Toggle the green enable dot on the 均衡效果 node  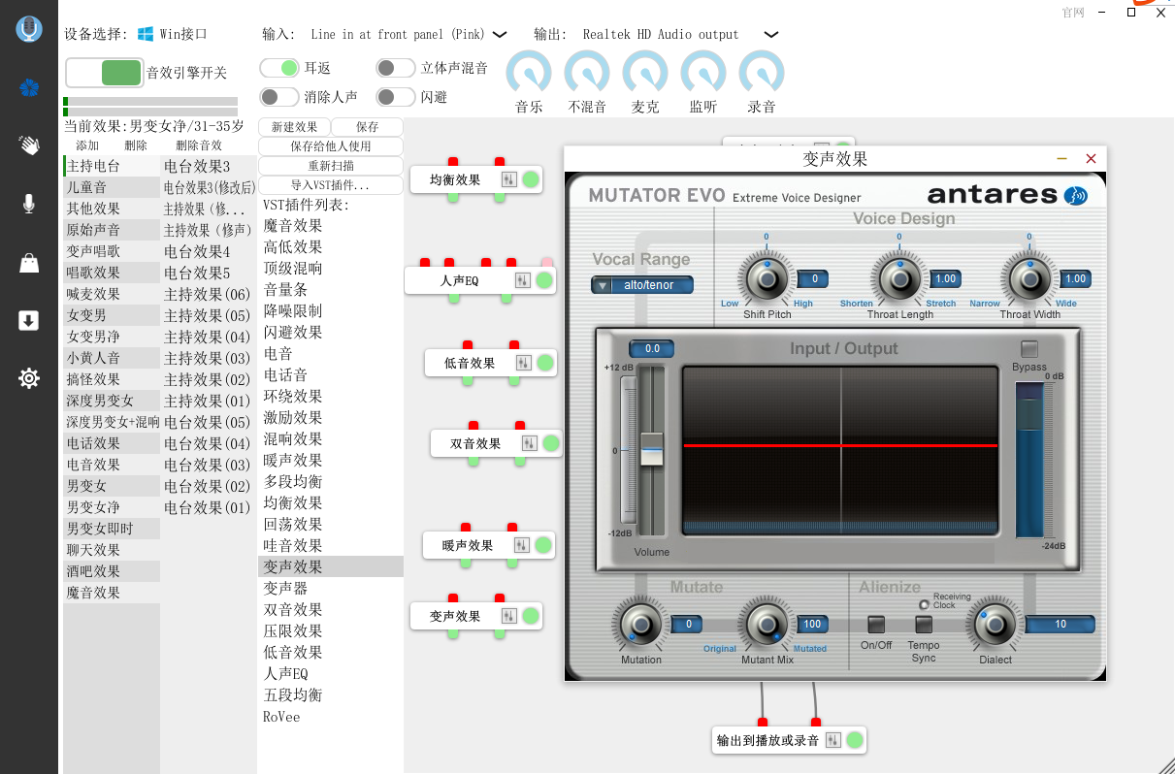pyautogui.click(x=531, y=179)
